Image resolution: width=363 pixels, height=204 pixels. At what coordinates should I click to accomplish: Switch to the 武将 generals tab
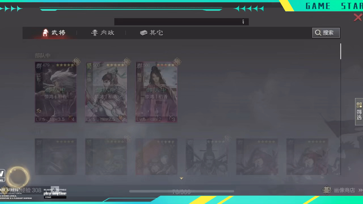point(54,33)
